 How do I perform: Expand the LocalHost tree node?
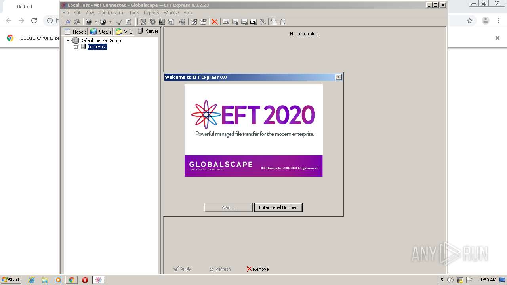point(76,47)
